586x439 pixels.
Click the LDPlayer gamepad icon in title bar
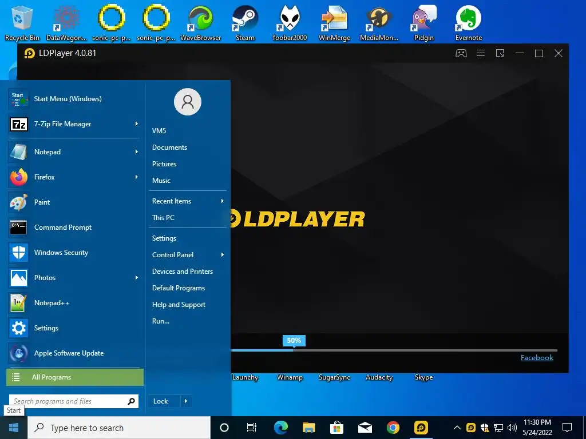(x=461, y=53)
